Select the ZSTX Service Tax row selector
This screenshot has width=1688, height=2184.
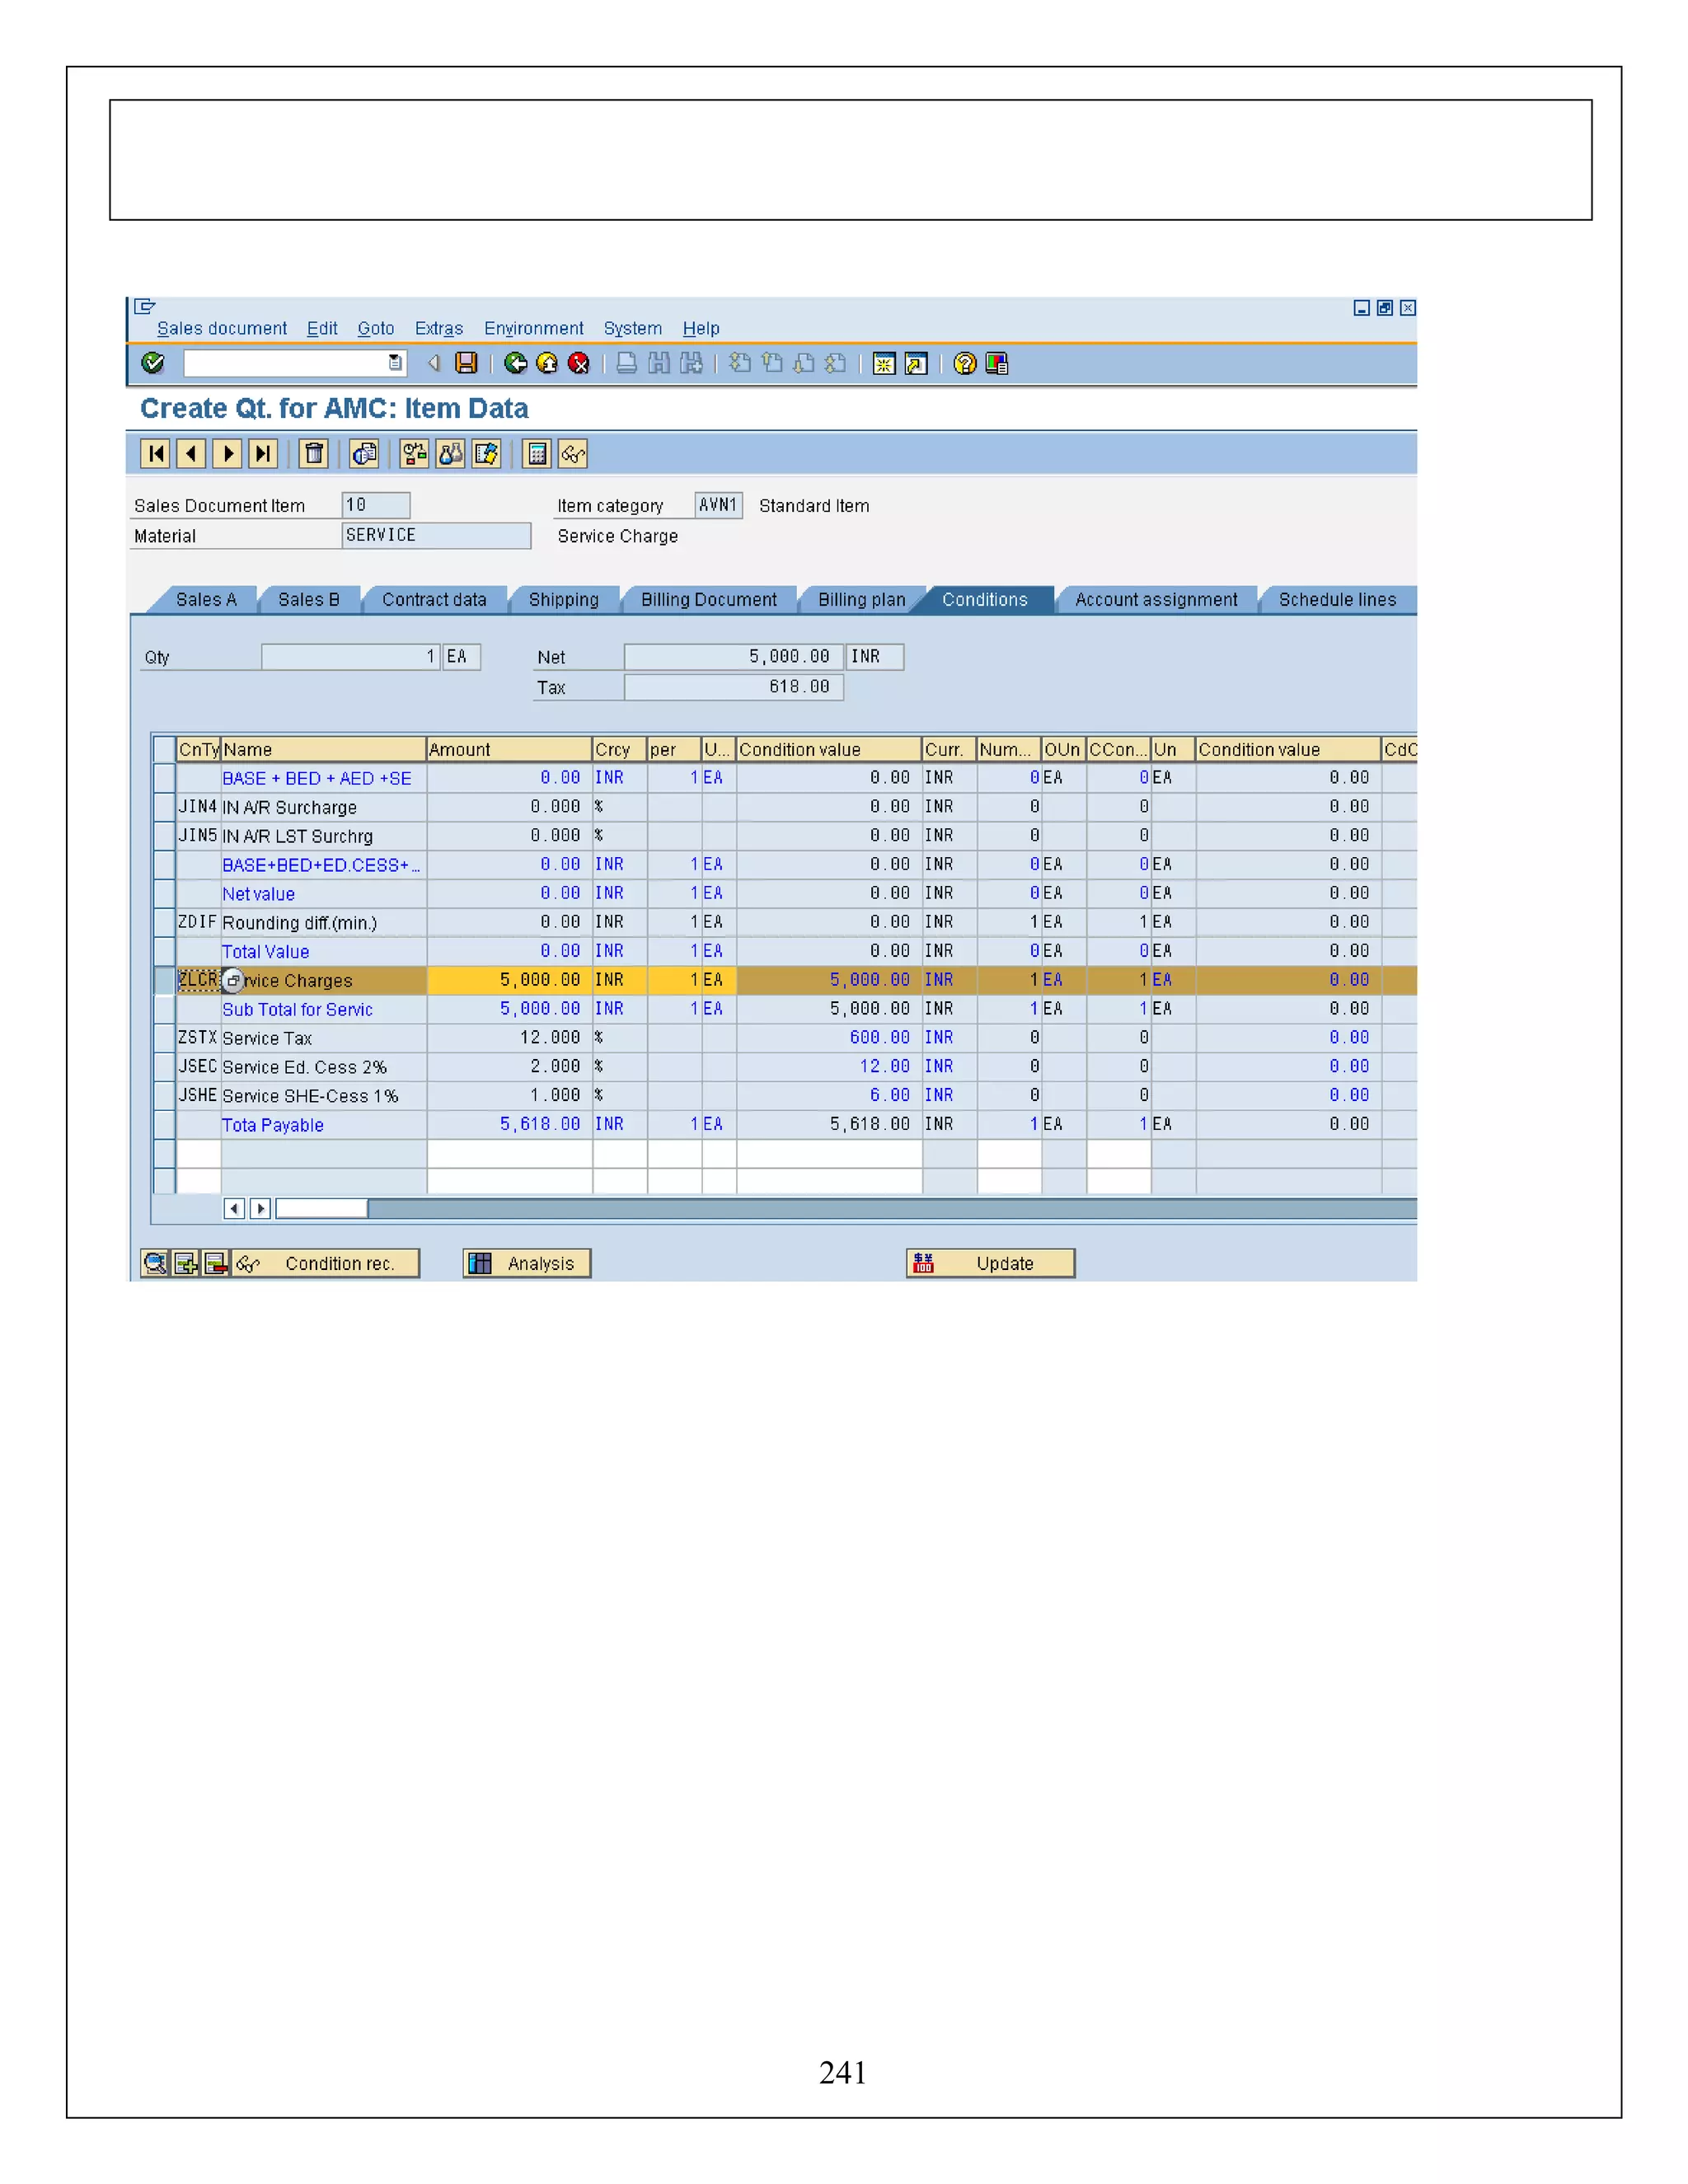pos(164,1038)
